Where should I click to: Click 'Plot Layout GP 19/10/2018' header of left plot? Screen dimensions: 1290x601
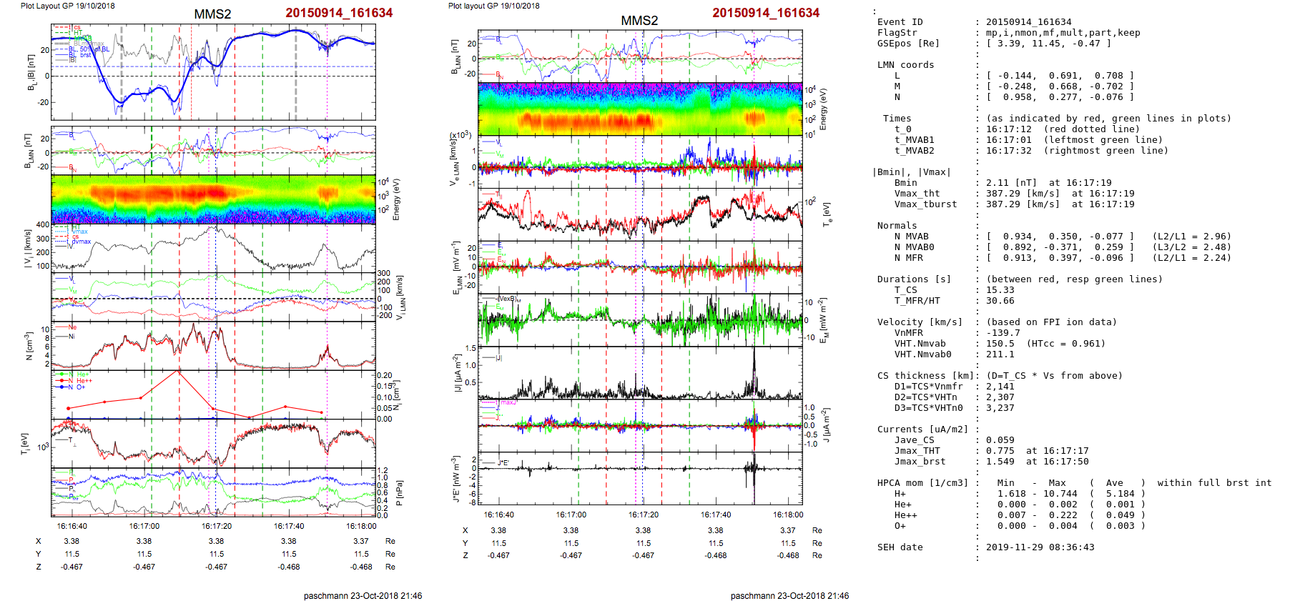pos(67,6)
